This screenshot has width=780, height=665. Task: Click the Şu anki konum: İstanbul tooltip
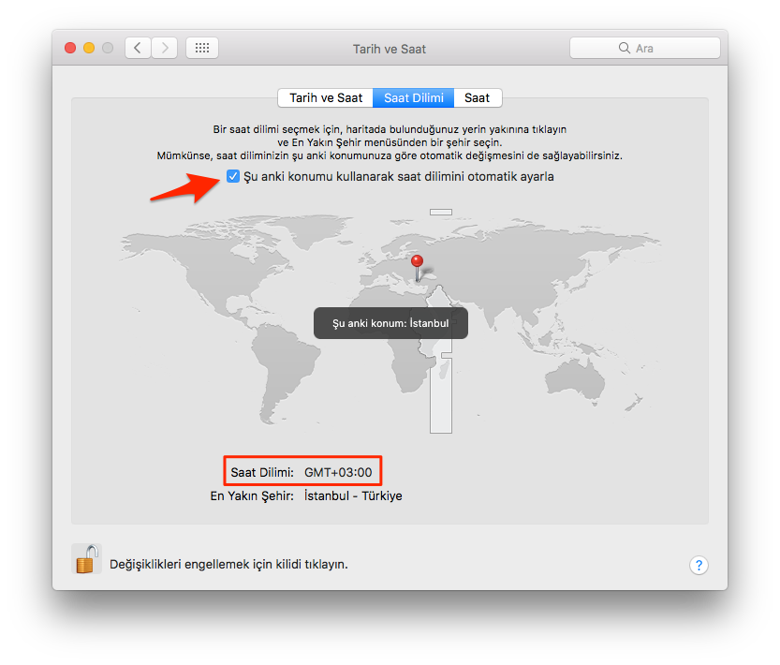point(390,323)
